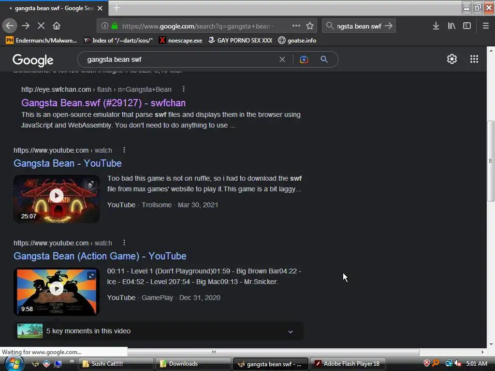Open Gangsta Bean - YouTube result title

coord(68,163)
